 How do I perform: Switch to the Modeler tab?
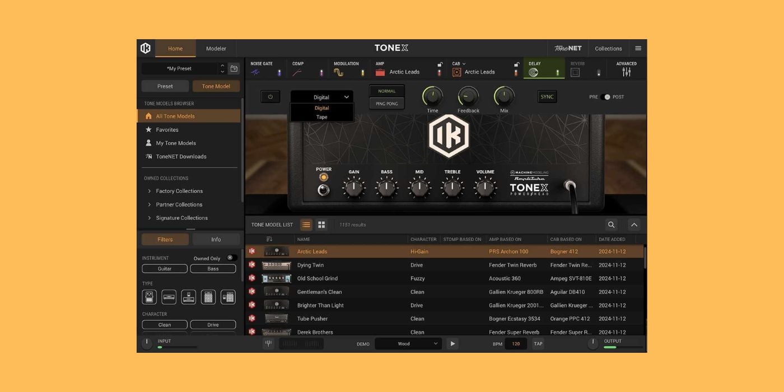pyautogui.click(x=216, y=48)
